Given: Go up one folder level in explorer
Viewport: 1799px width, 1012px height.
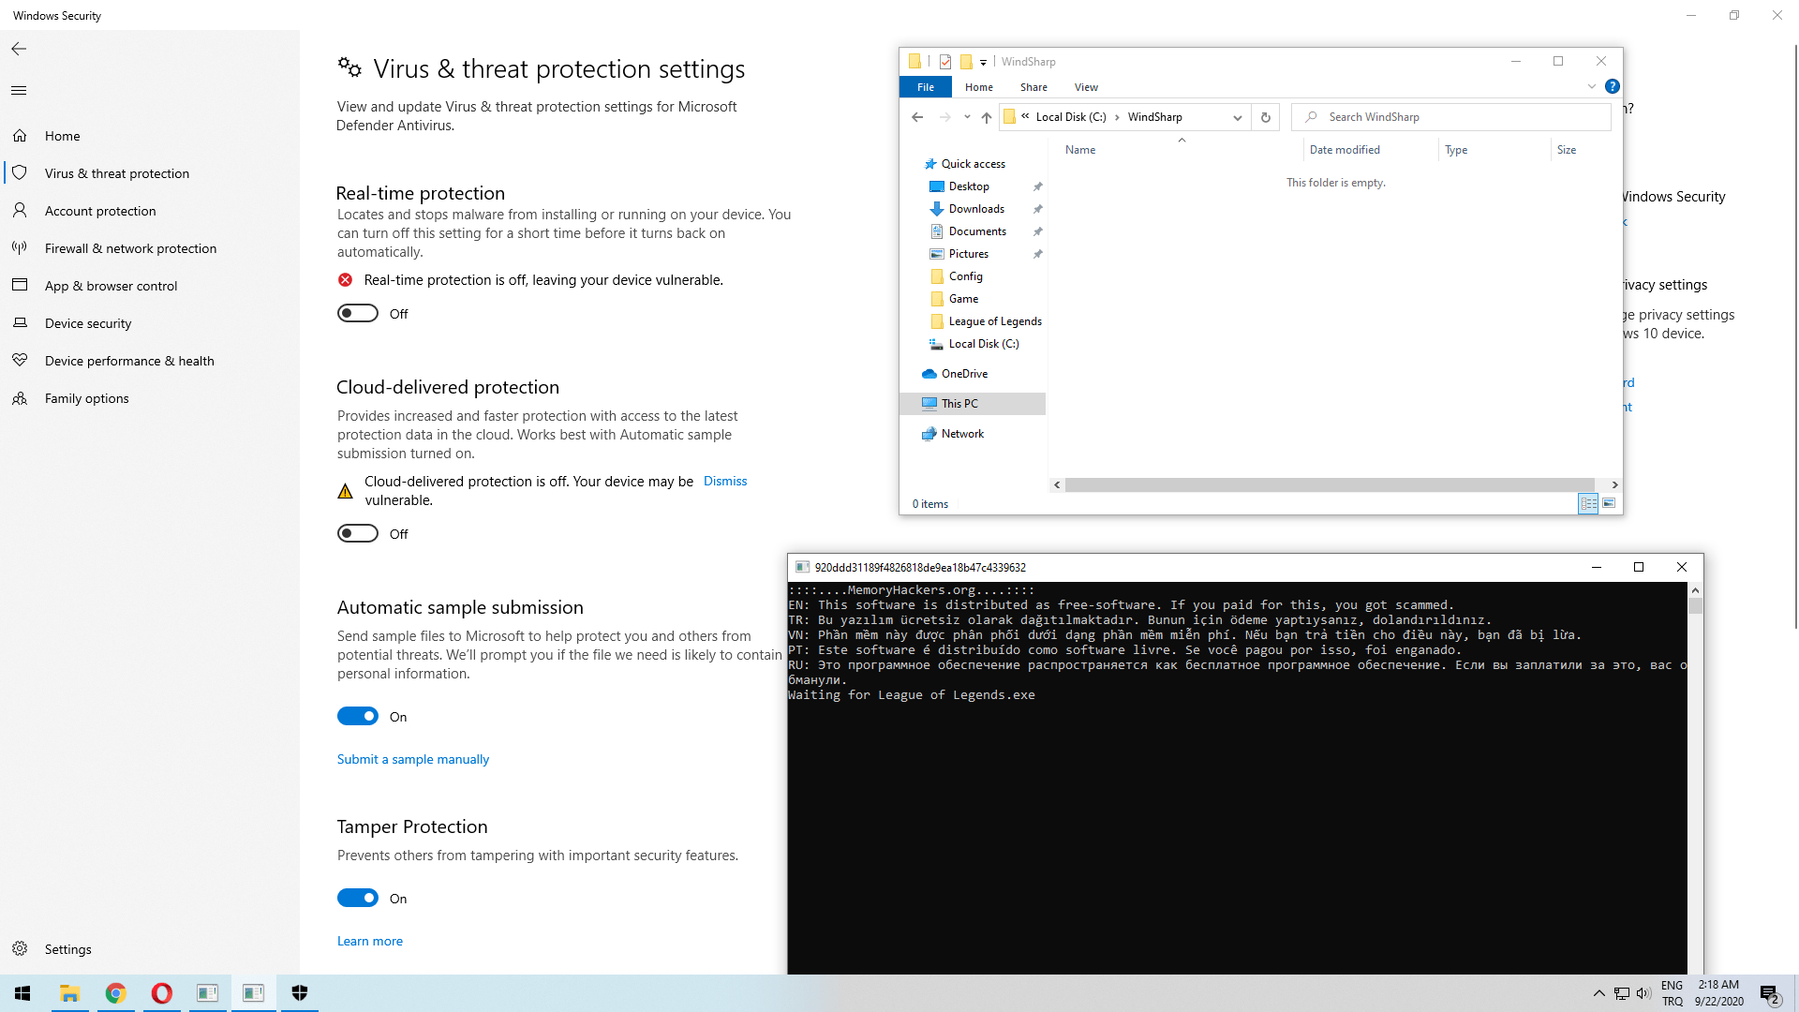Looking at the screenshot, I should [986, 117].
